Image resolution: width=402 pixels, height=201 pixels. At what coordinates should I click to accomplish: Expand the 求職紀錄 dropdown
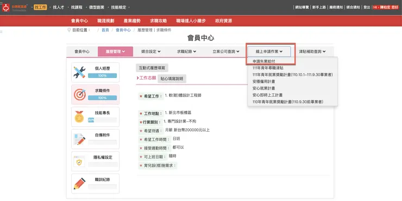(186, 51)
